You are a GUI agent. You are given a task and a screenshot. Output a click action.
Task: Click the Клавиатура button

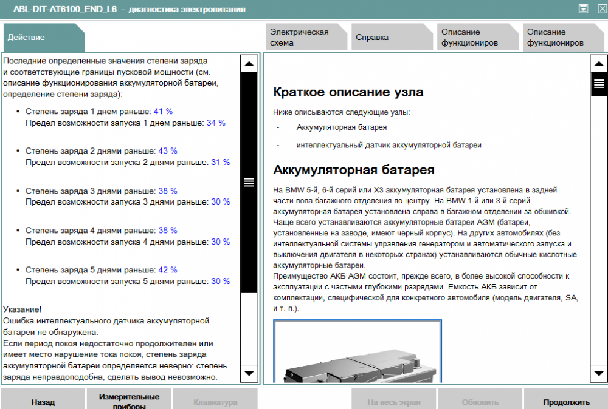(215, 401)
